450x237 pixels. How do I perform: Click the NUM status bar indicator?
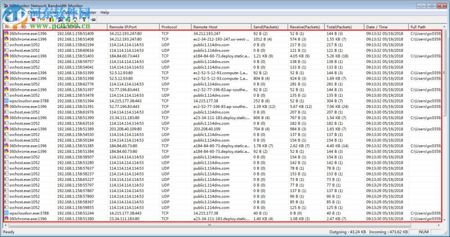click(x=423, y=232)
